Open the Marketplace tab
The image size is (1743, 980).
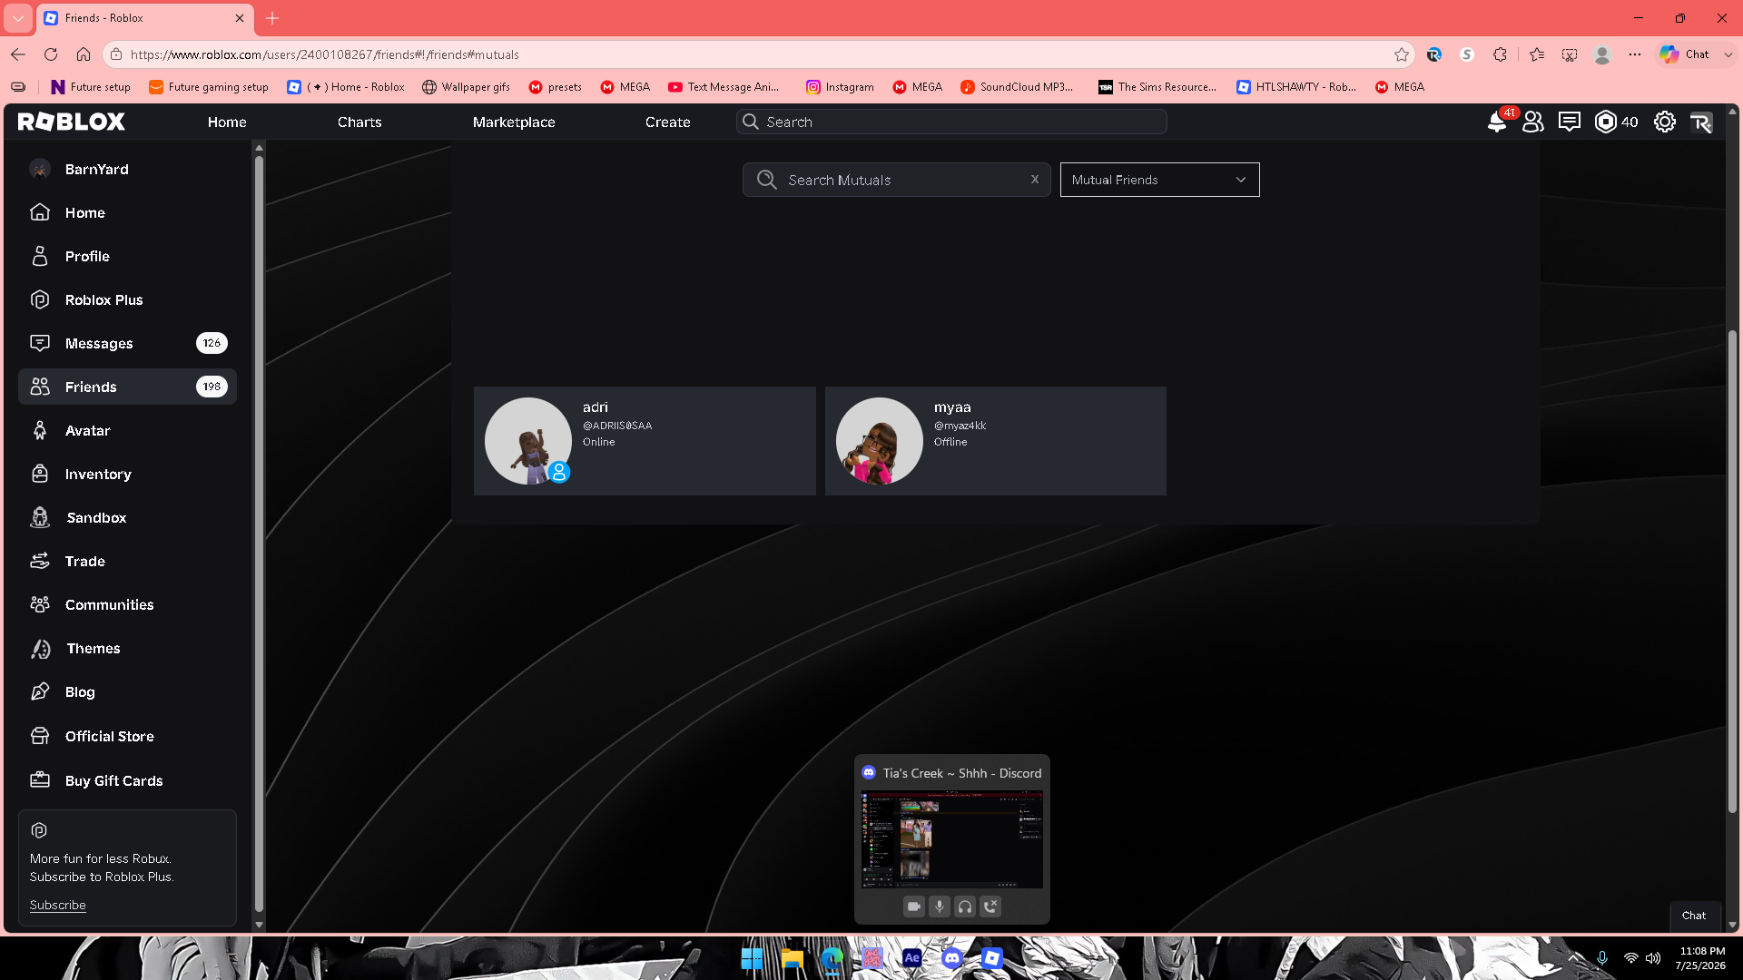514,122
